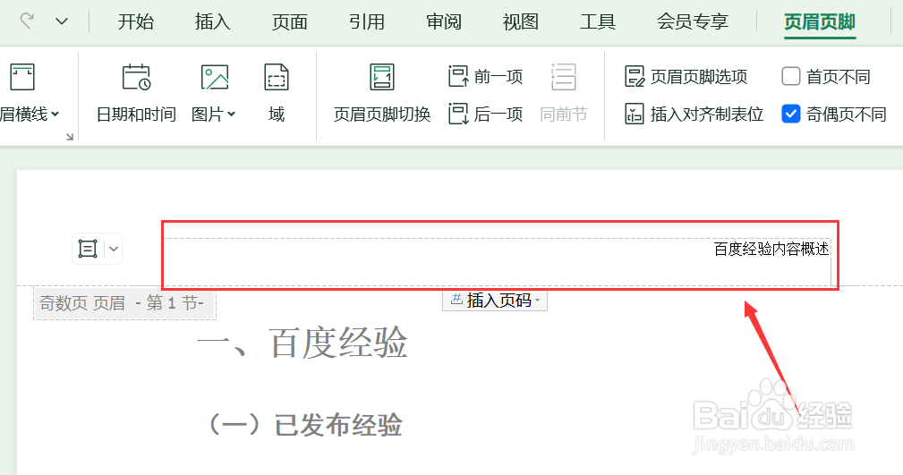
Task: Jump to 后一项
Action: 485,114
